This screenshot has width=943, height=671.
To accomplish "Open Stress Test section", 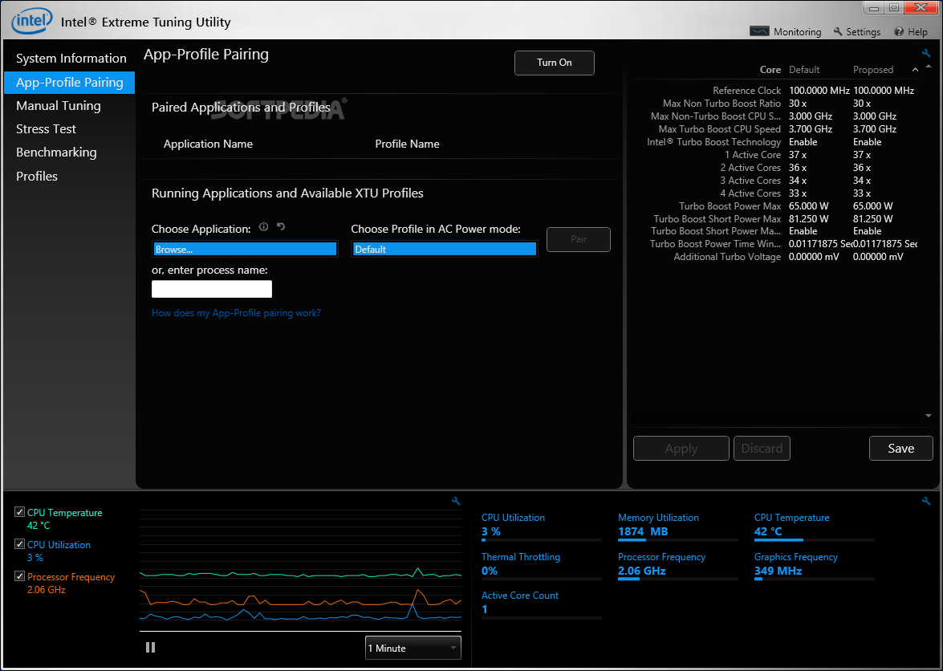I will 47,129.
